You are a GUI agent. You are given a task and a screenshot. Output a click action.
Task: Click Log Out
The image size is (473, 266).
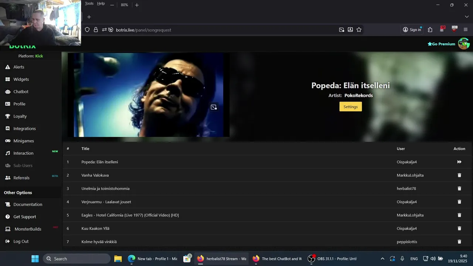[x=21, y=241]
